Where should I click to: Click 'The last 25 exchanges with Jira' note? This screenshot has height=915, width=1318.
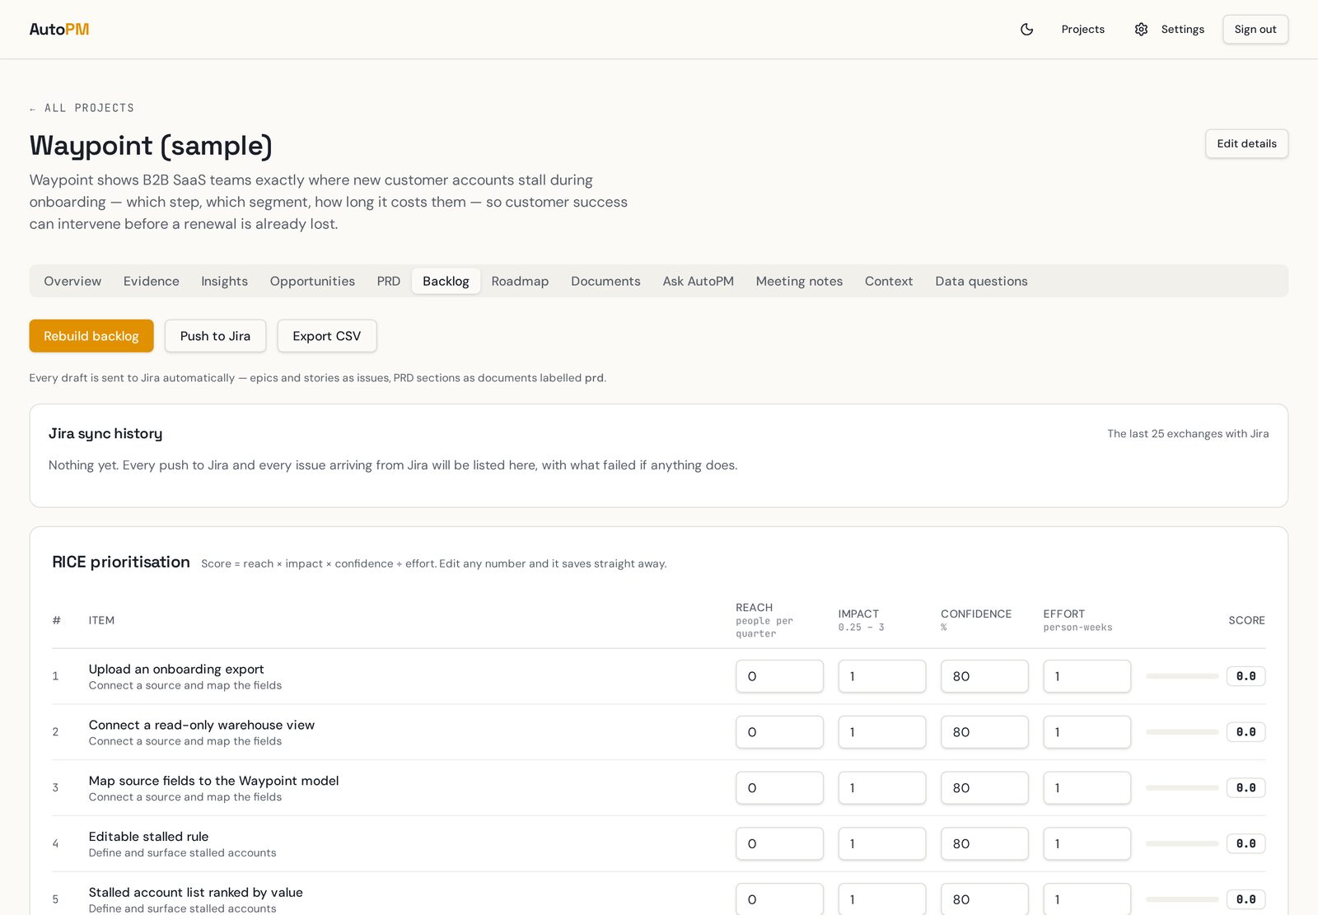pos(1188,434)
